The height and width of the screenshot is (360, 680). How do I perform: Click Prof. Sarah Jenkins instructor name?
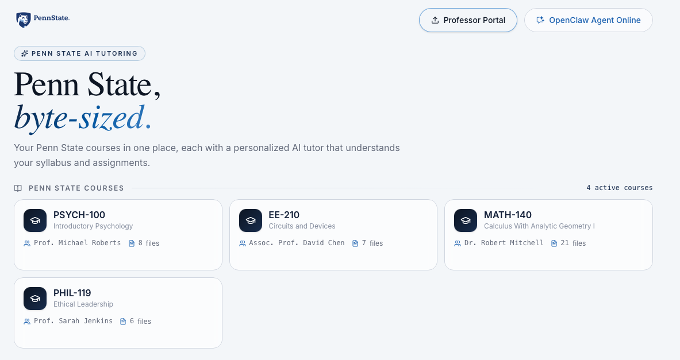[x=73, y=321]
